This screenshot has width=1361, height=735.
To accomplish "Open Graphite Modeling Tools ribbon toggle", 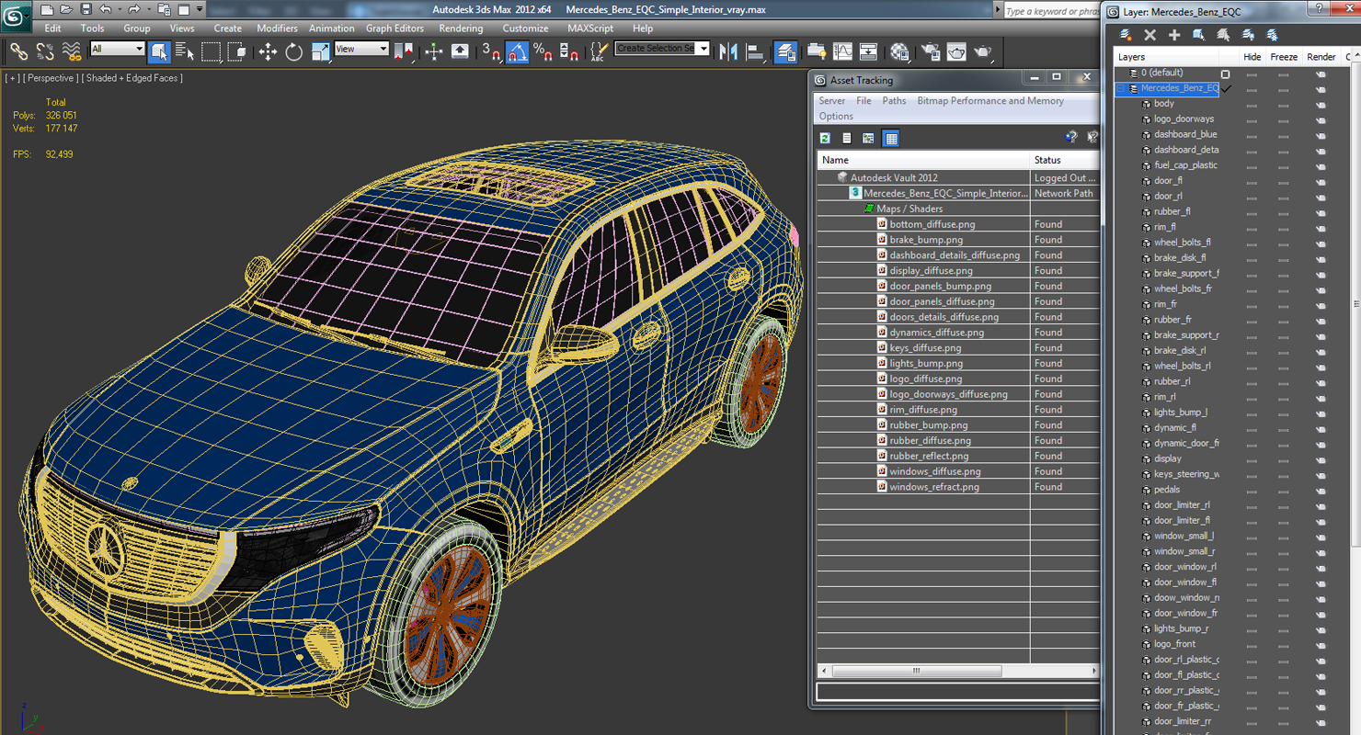I will 817,51.
